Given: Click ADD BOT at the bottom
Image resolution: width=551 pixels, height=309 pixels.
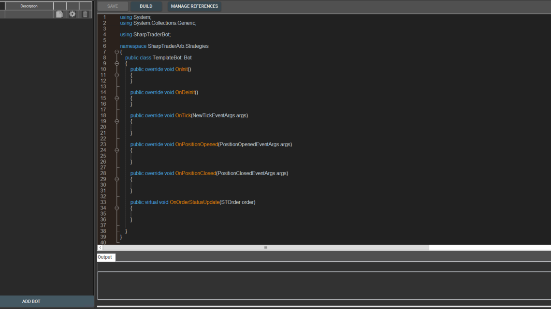Looking at the screenshot, I should [x=31, y=301].
